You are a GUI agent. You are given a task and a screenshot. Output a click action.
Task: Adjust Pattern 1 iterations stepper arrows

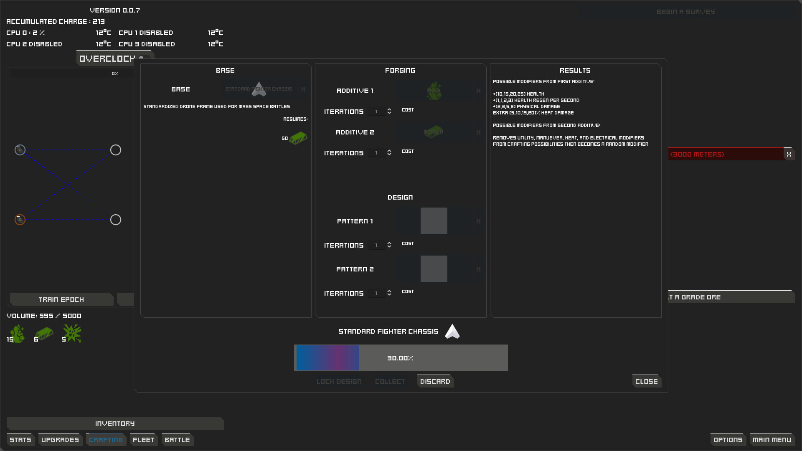pyautogui.click(x=389, y=245)
